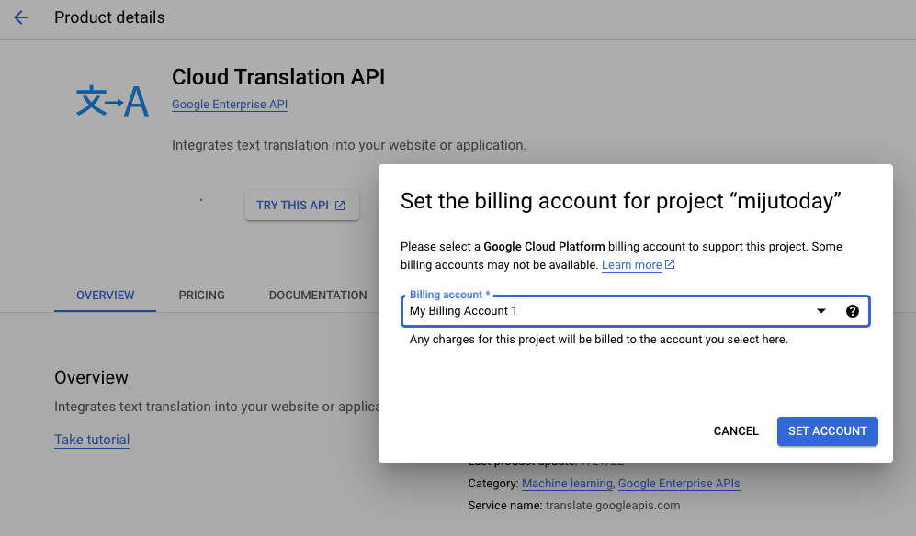The width and height of the screenshot is (916, 536).
Task: Cancel the billing account dialog
Action: coord(736,430)
